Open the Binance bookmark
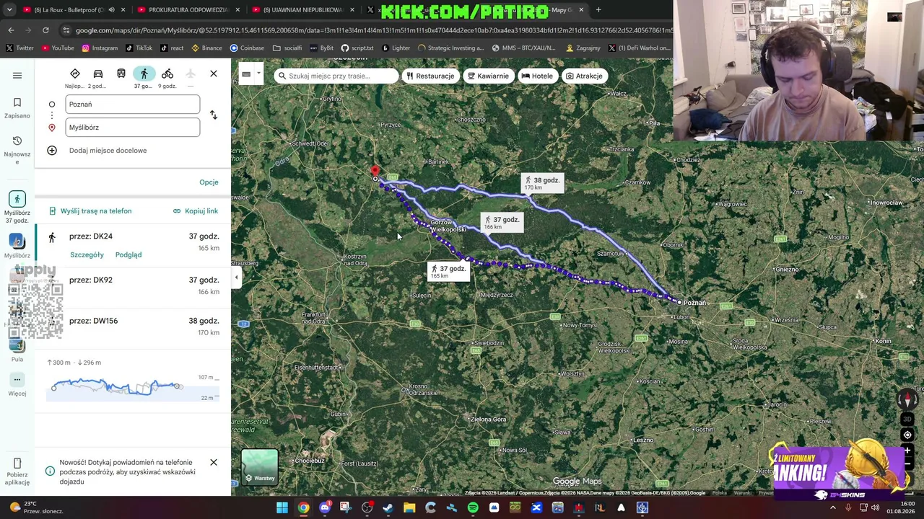This screenshot has height=519, width=924. [206, 48]
